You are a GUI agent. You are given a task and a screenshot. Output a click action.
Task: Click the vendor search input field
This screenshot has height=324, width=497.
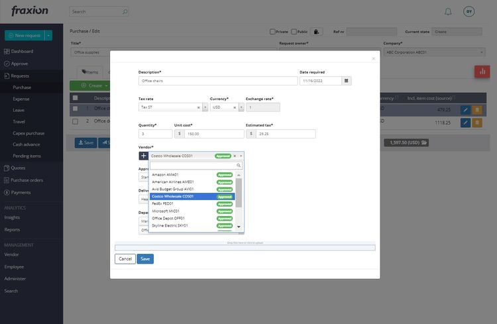[196, 166]
